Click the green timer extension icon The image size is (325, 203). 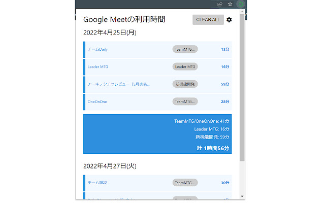point(240,4)
